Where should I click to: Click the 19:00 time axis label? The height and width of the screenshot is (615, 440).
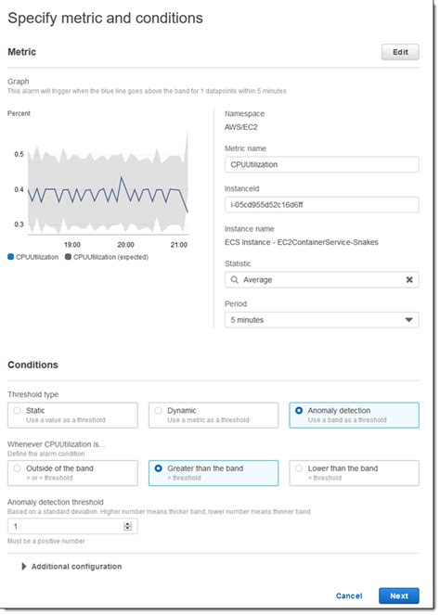click(72, 245)
